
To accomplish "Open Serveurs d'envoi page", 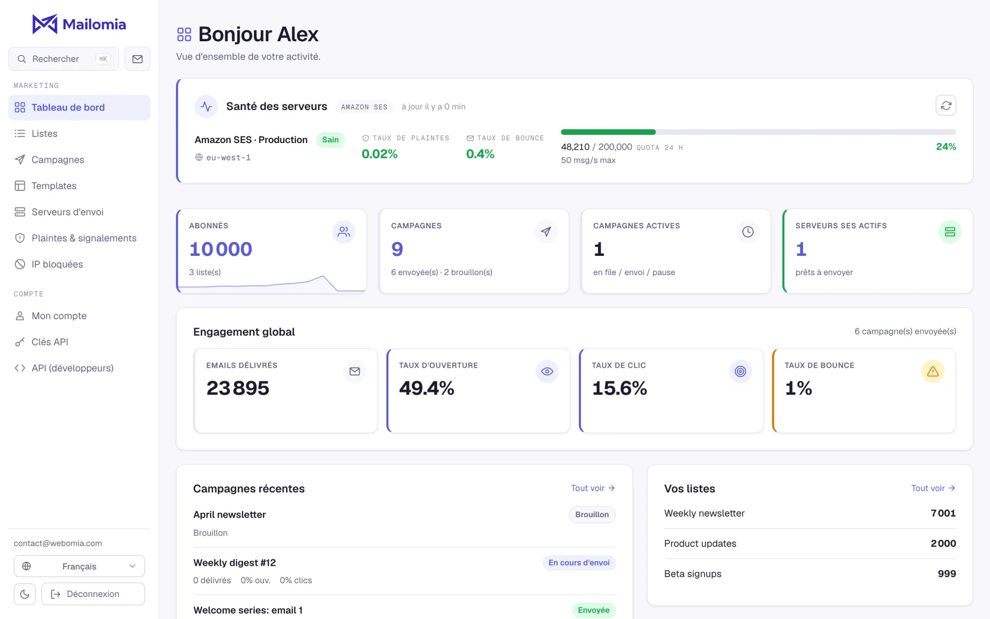I will (x=79, y=212).
